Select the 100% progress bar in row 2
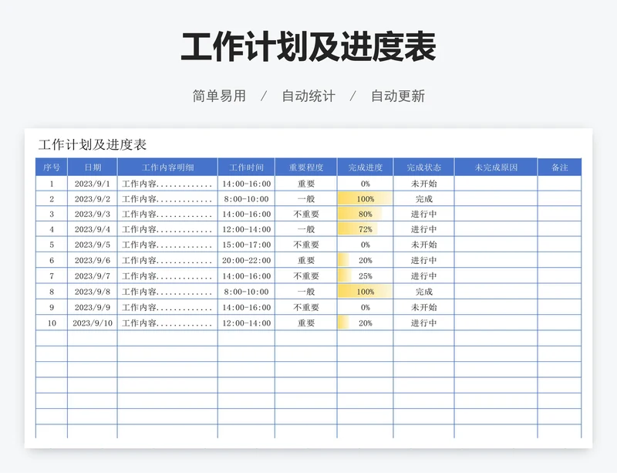This screenshot has height=473, width=617. coord(365,199)
